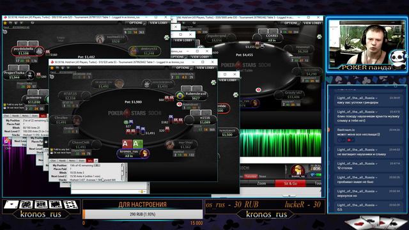The image size is (409, 230).
Task: Switch to the Notes tab in the front table window
Action: click(72, 160)
